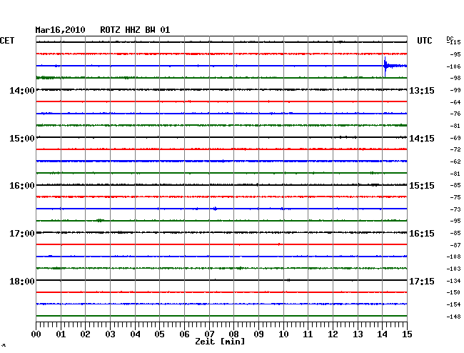Click the DC offset value -76
This screenshot has width=464, height=353.
click(455, 114)
